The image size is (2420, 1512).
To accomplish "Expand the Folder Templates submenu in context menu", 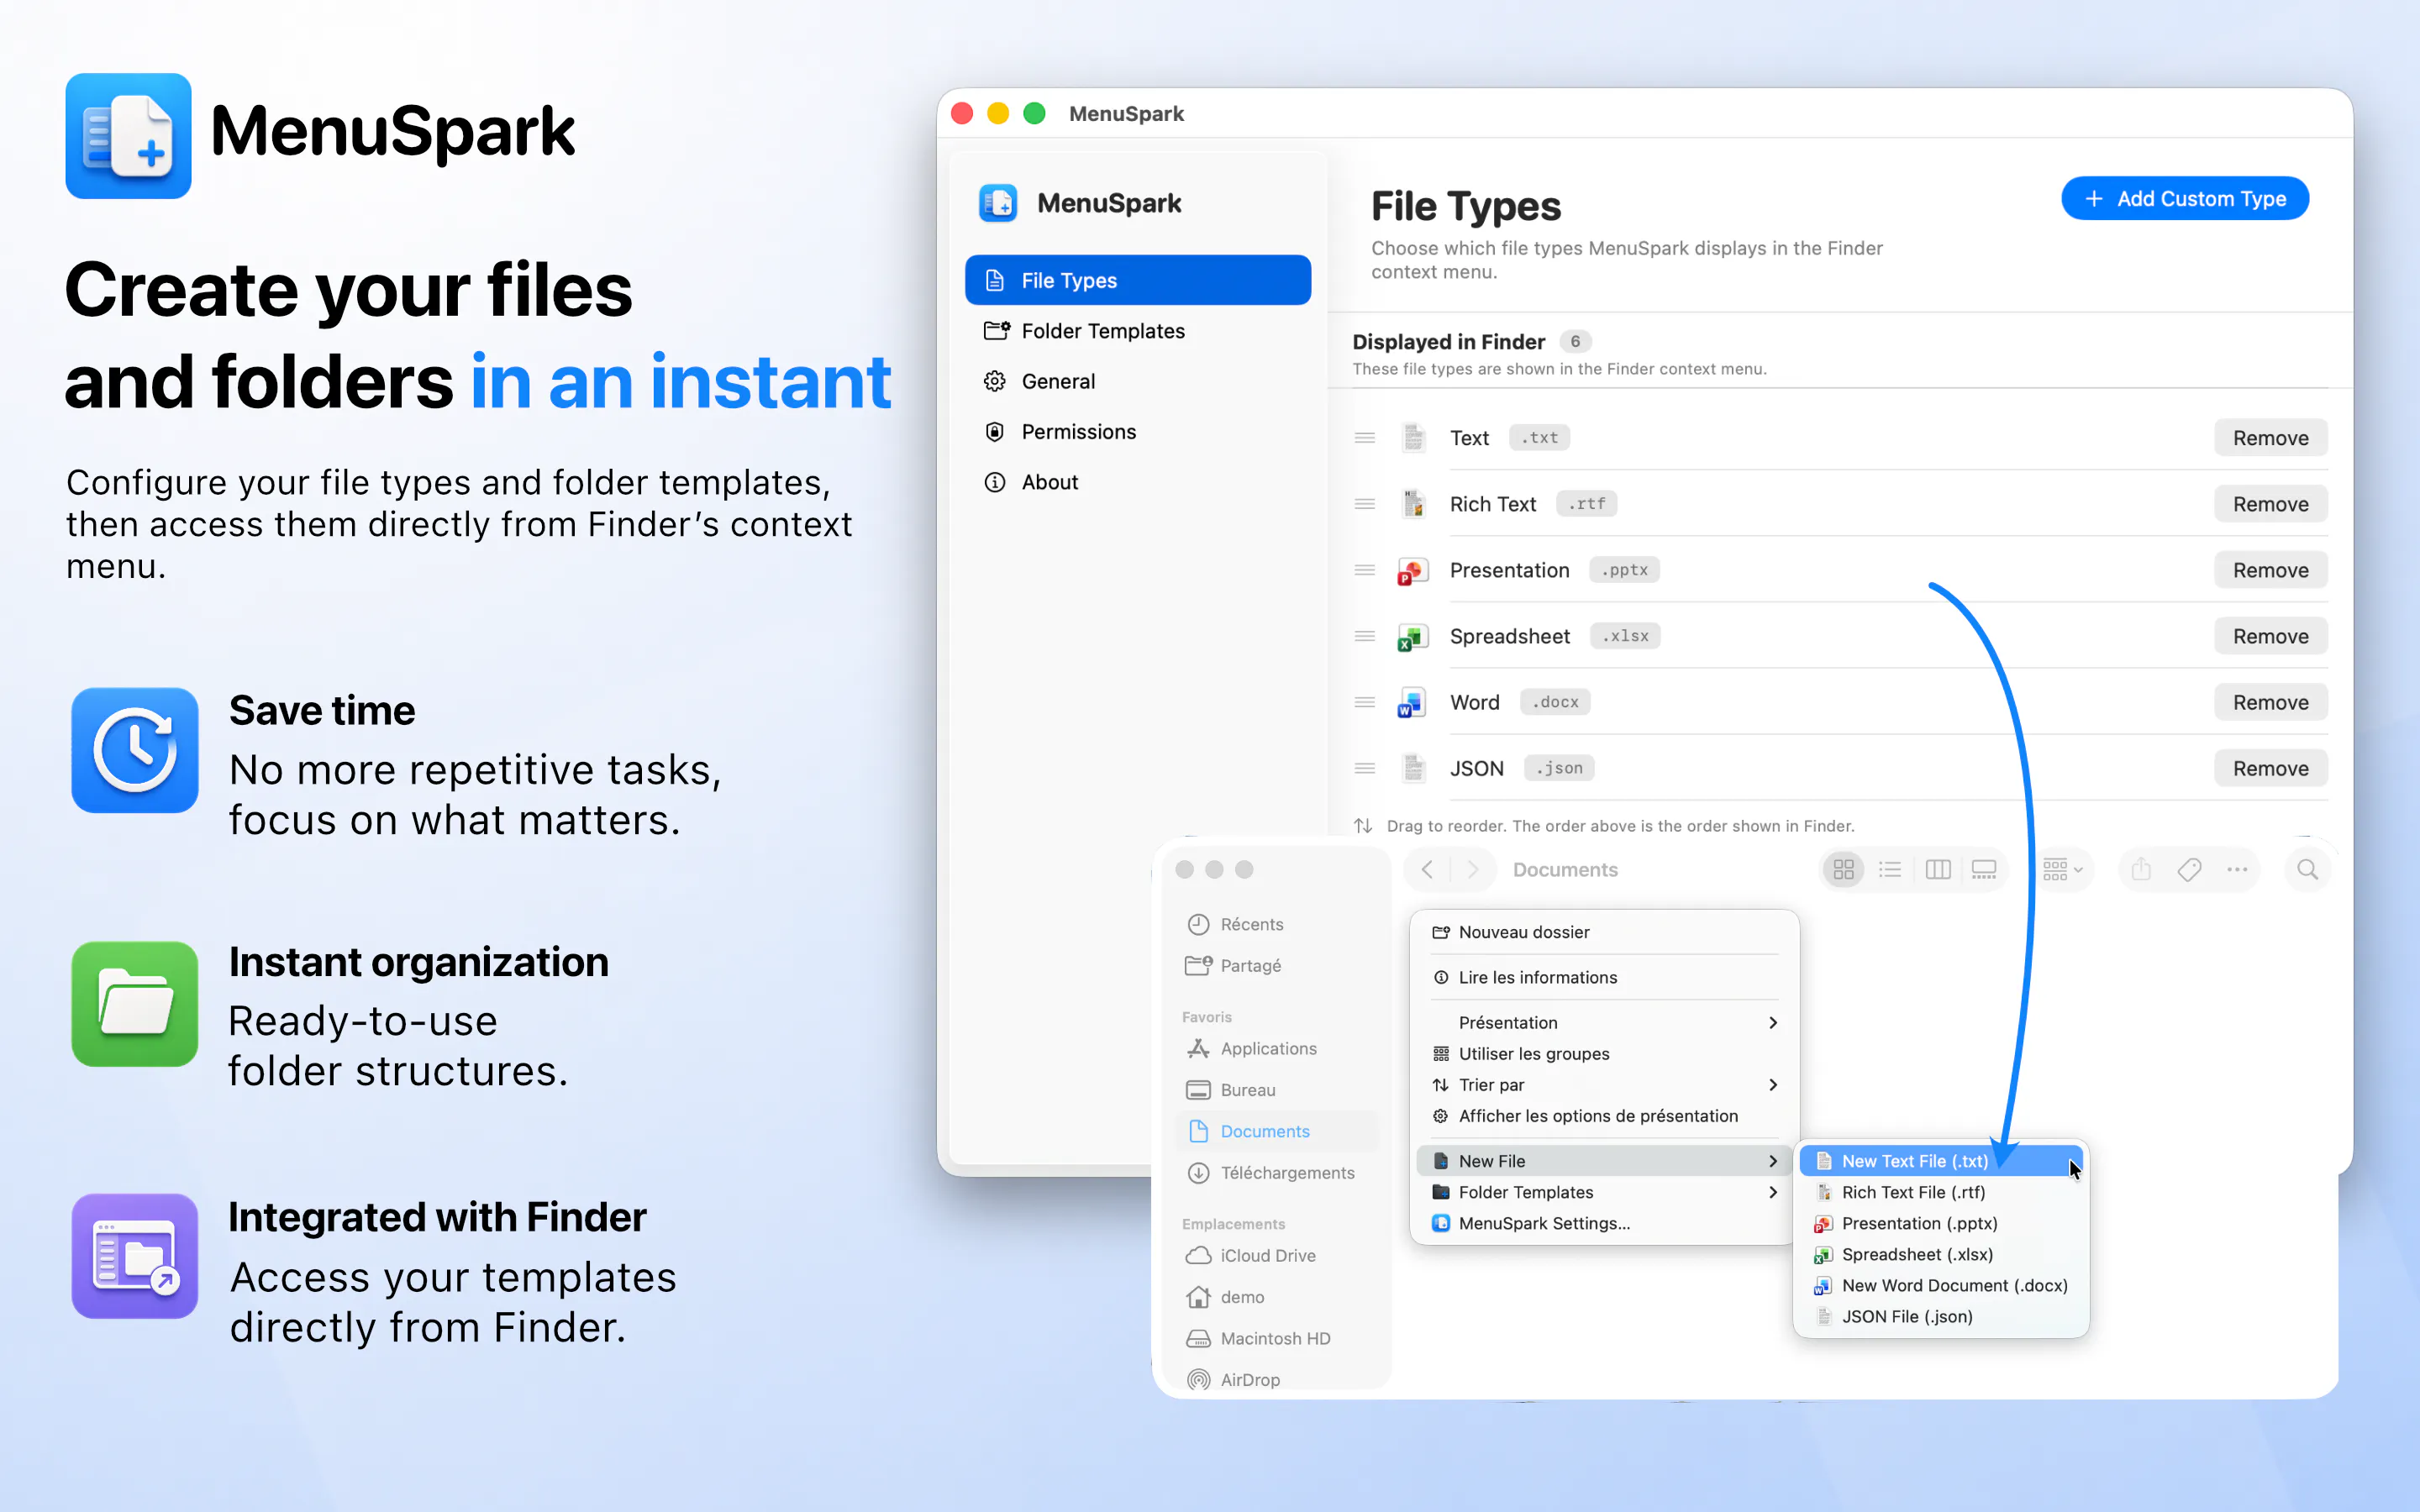I will pos(1604,1192).
